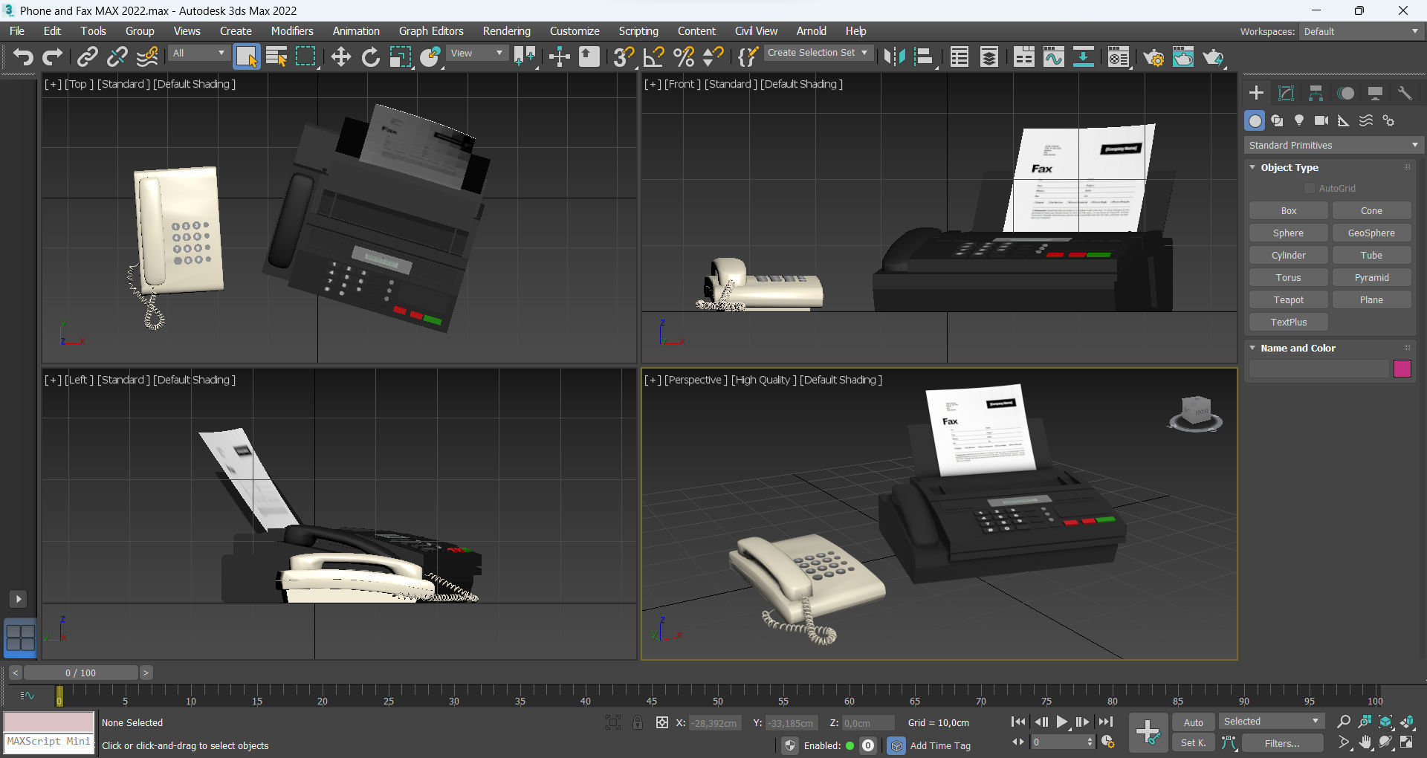Toggle the Selection Lock padlock
Viewport: 1427px width, 758px height.
coord(638,722)
